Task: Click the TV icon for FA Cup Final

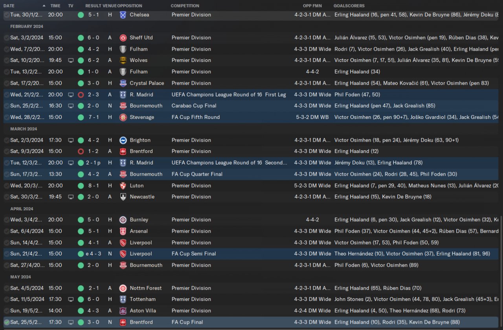Action: click(x=71, y=322)
